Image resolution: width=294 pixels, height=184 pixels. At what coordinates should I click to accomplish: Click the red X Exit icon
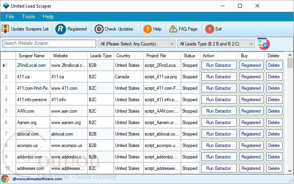210,29
